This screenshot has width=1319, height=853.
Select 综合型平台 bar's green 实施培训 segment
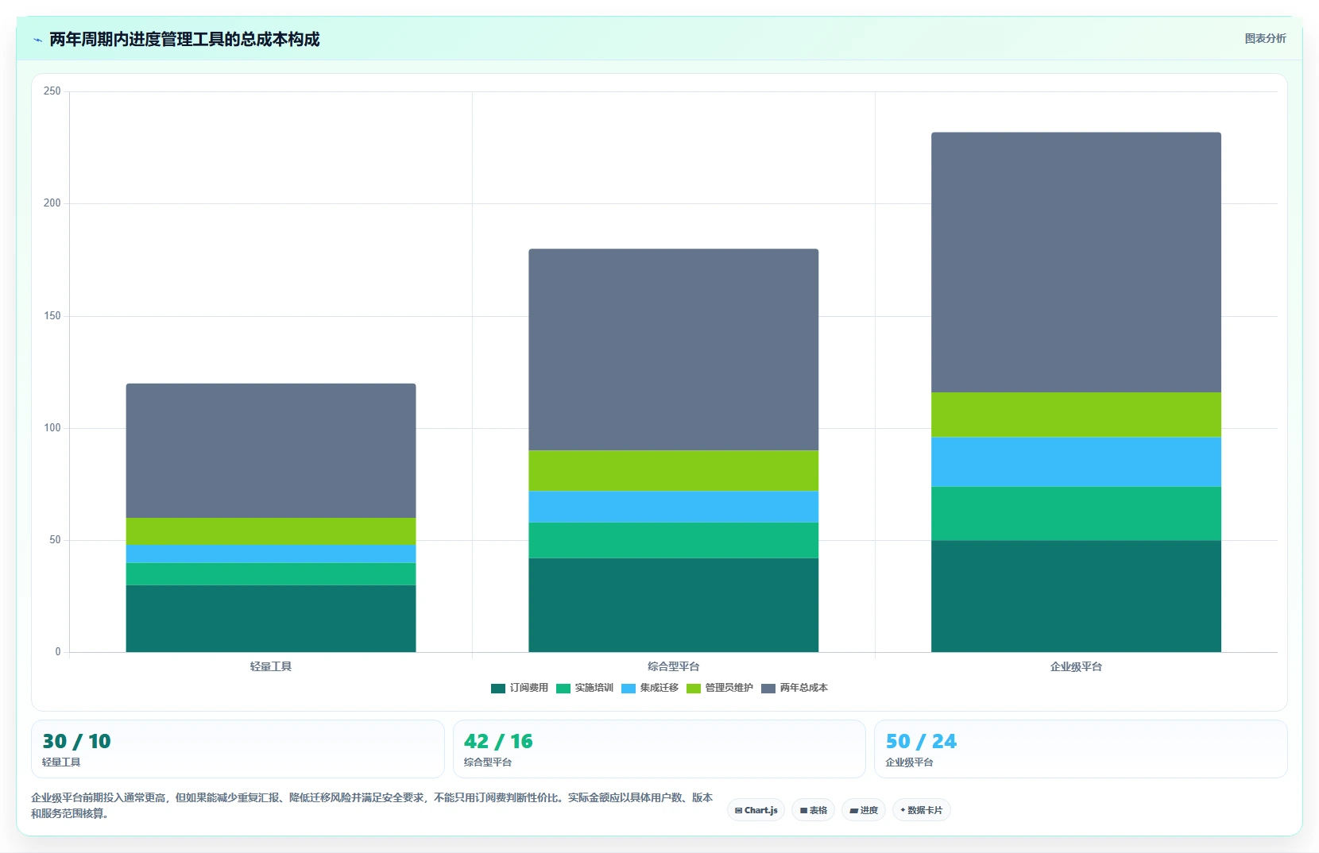(674, 540)
